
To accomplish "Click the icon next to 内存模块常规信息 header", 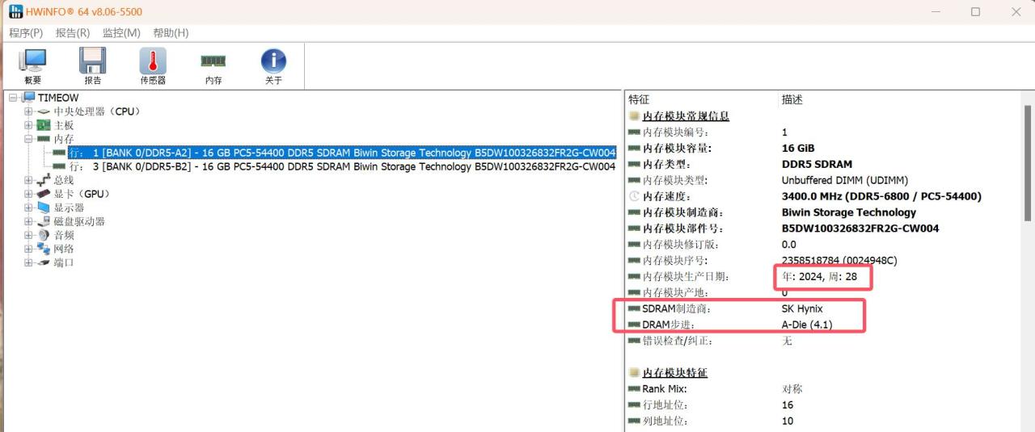I will tap(634, 116).
